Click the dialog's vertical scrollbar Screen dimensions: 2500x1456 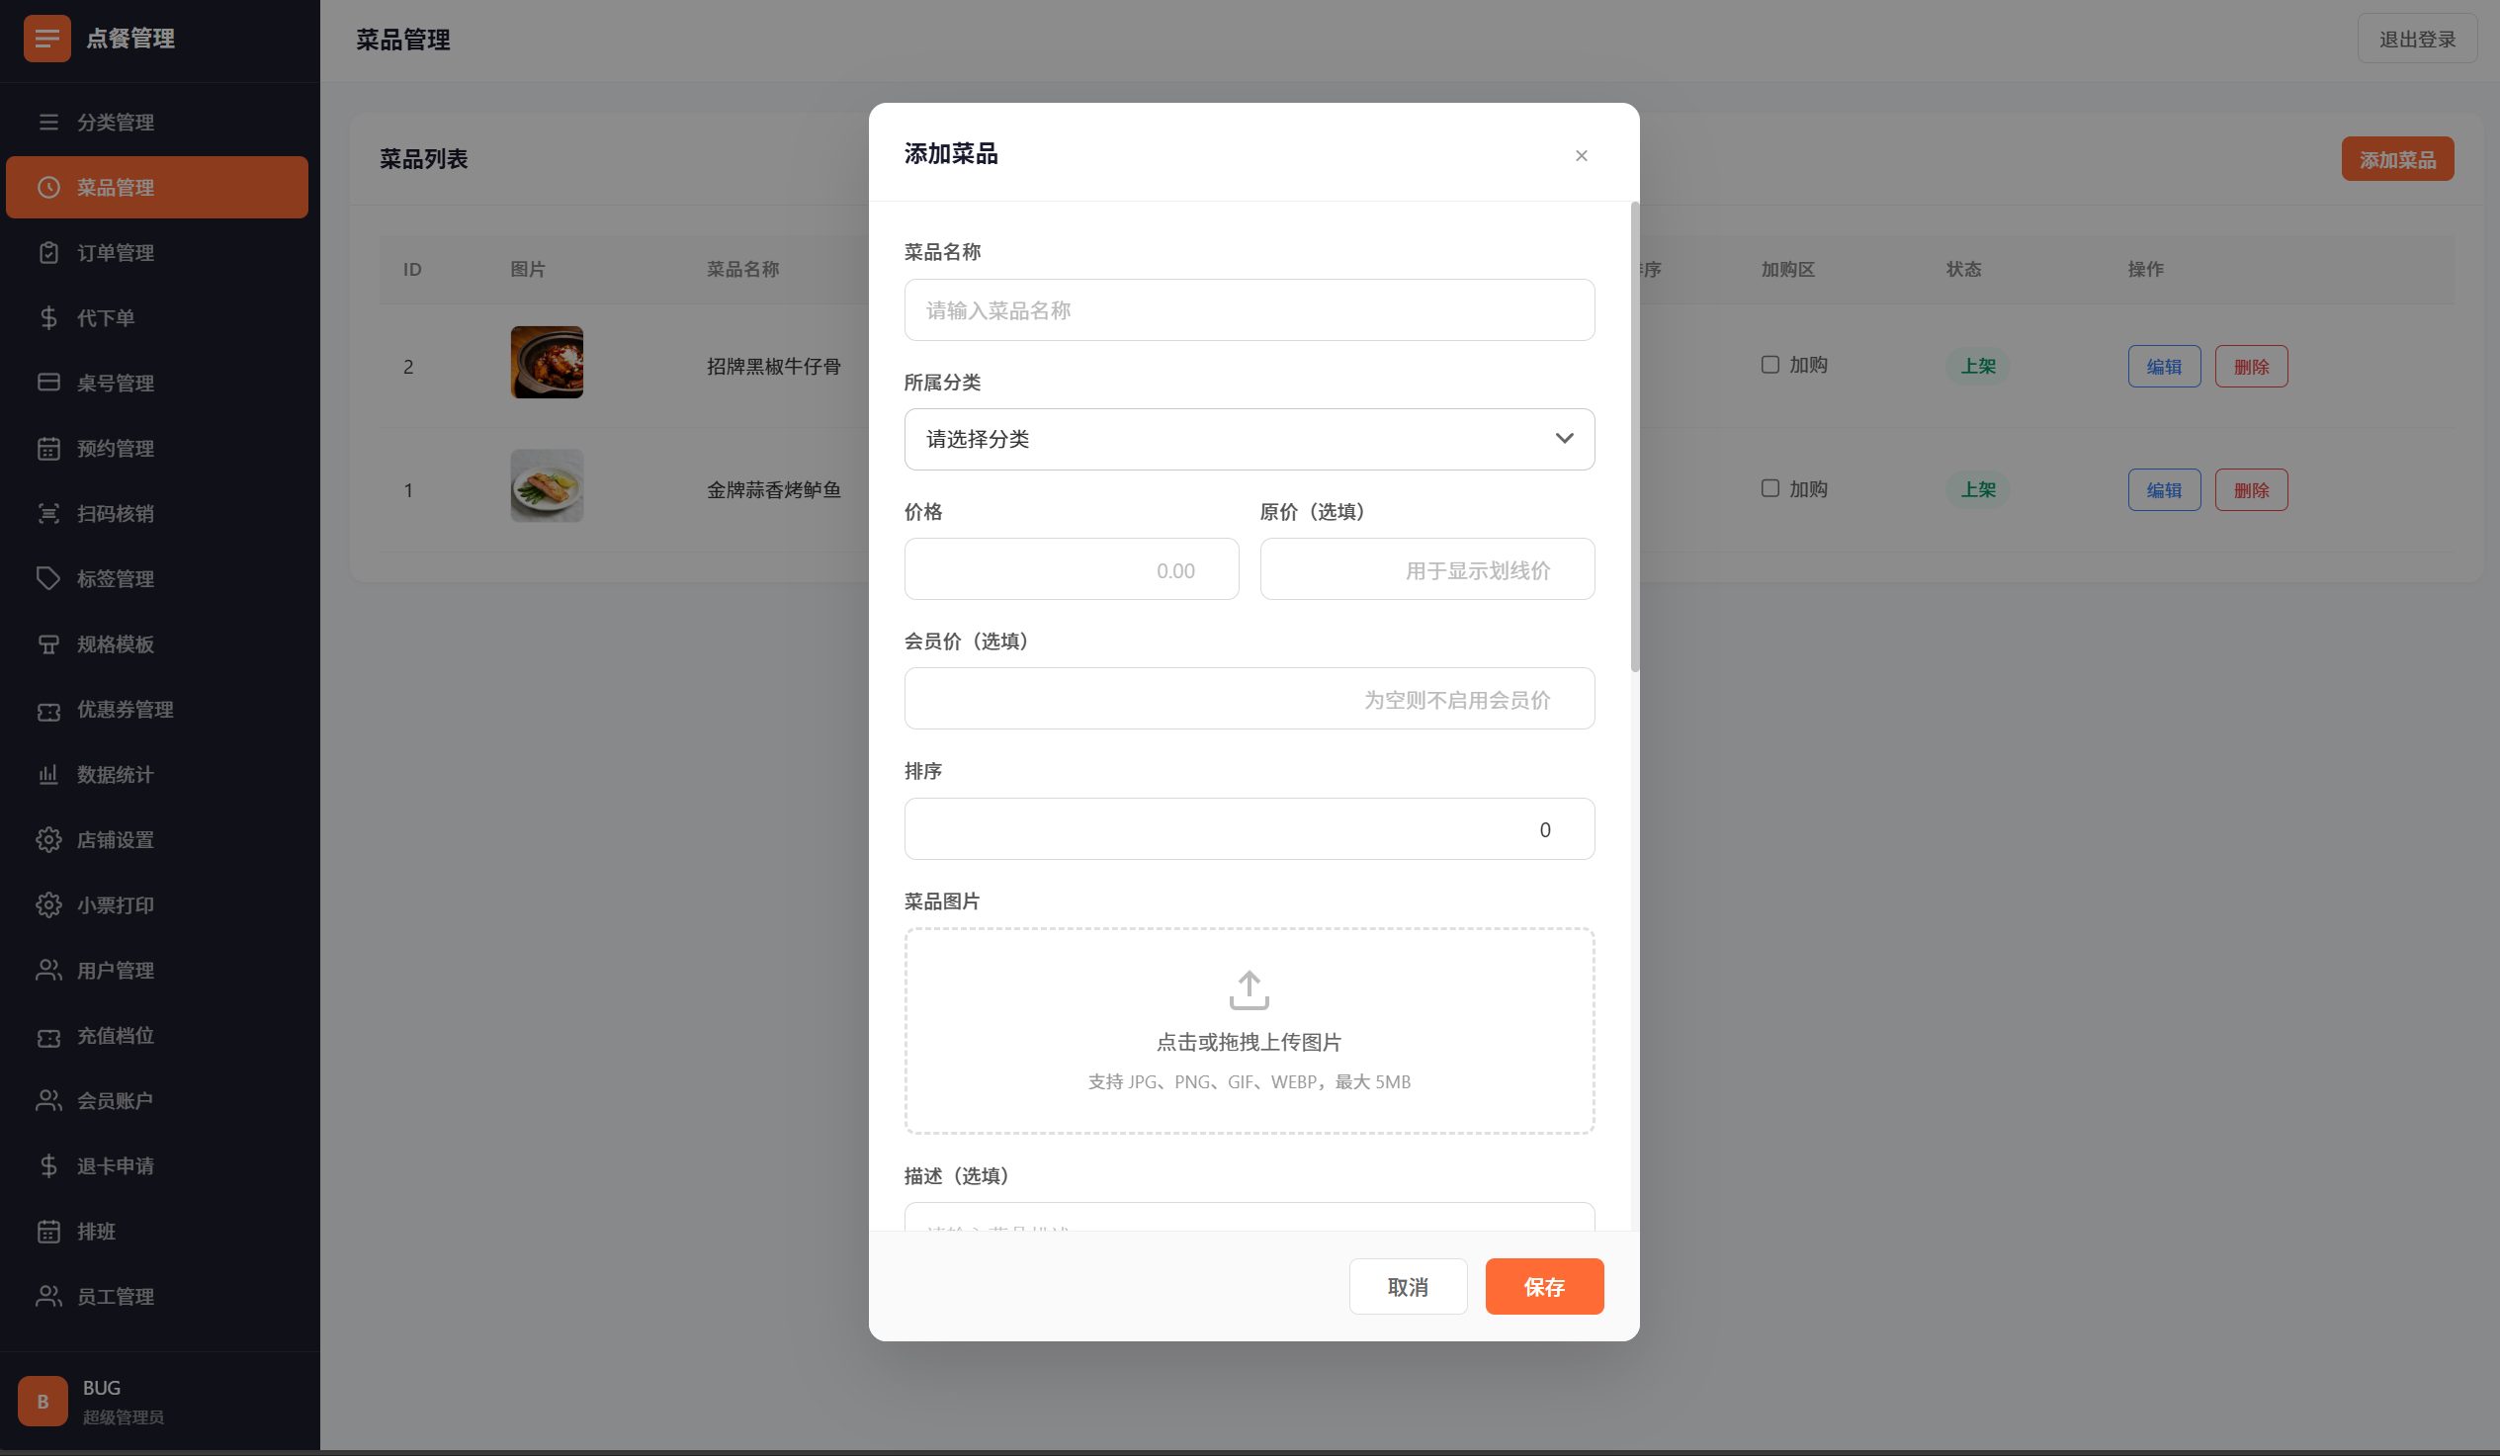pos(1634,436)
